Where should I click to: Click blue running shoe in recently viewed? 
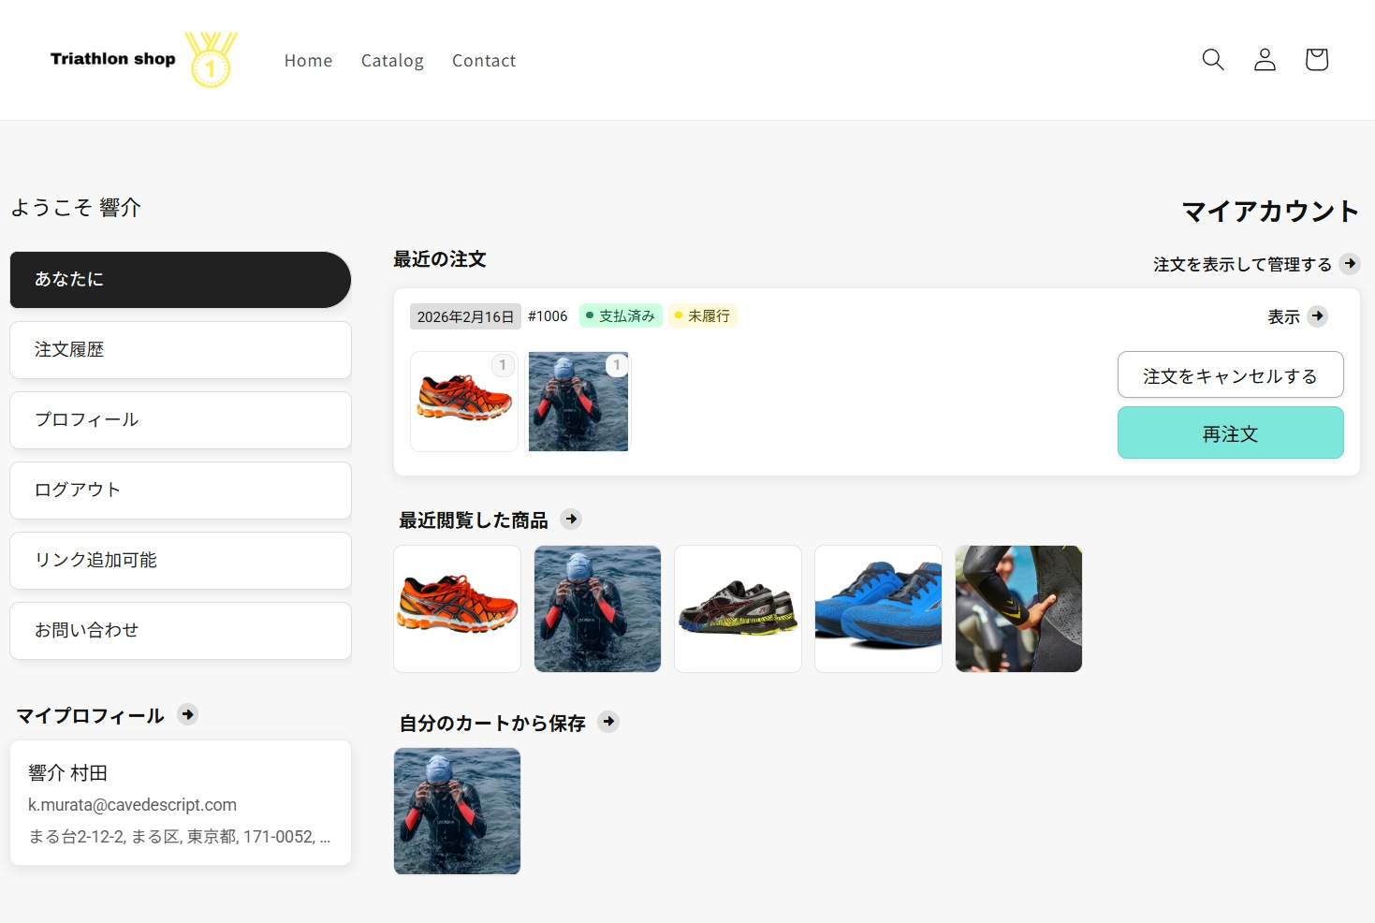pyautogui.click(x=878, y=608)
